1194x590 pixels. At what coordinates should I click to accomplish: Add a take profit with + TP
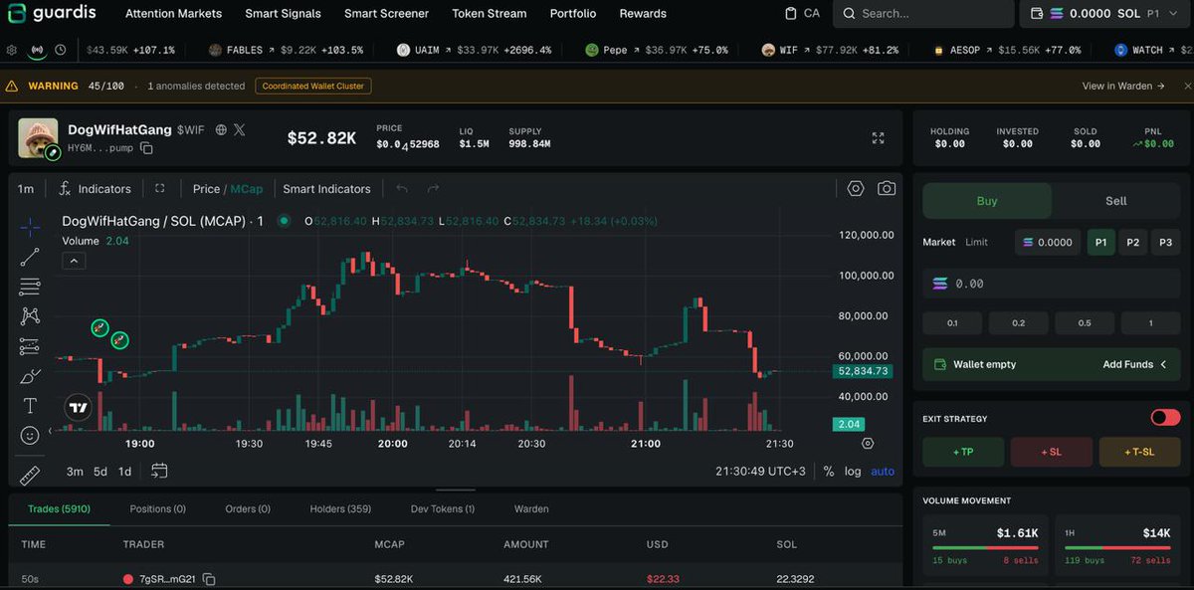point(963,452)
